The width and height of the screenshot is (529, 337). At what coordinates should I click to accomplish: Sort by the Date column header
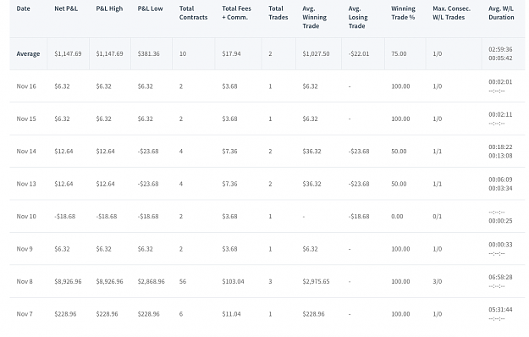[x=23, y=8]
